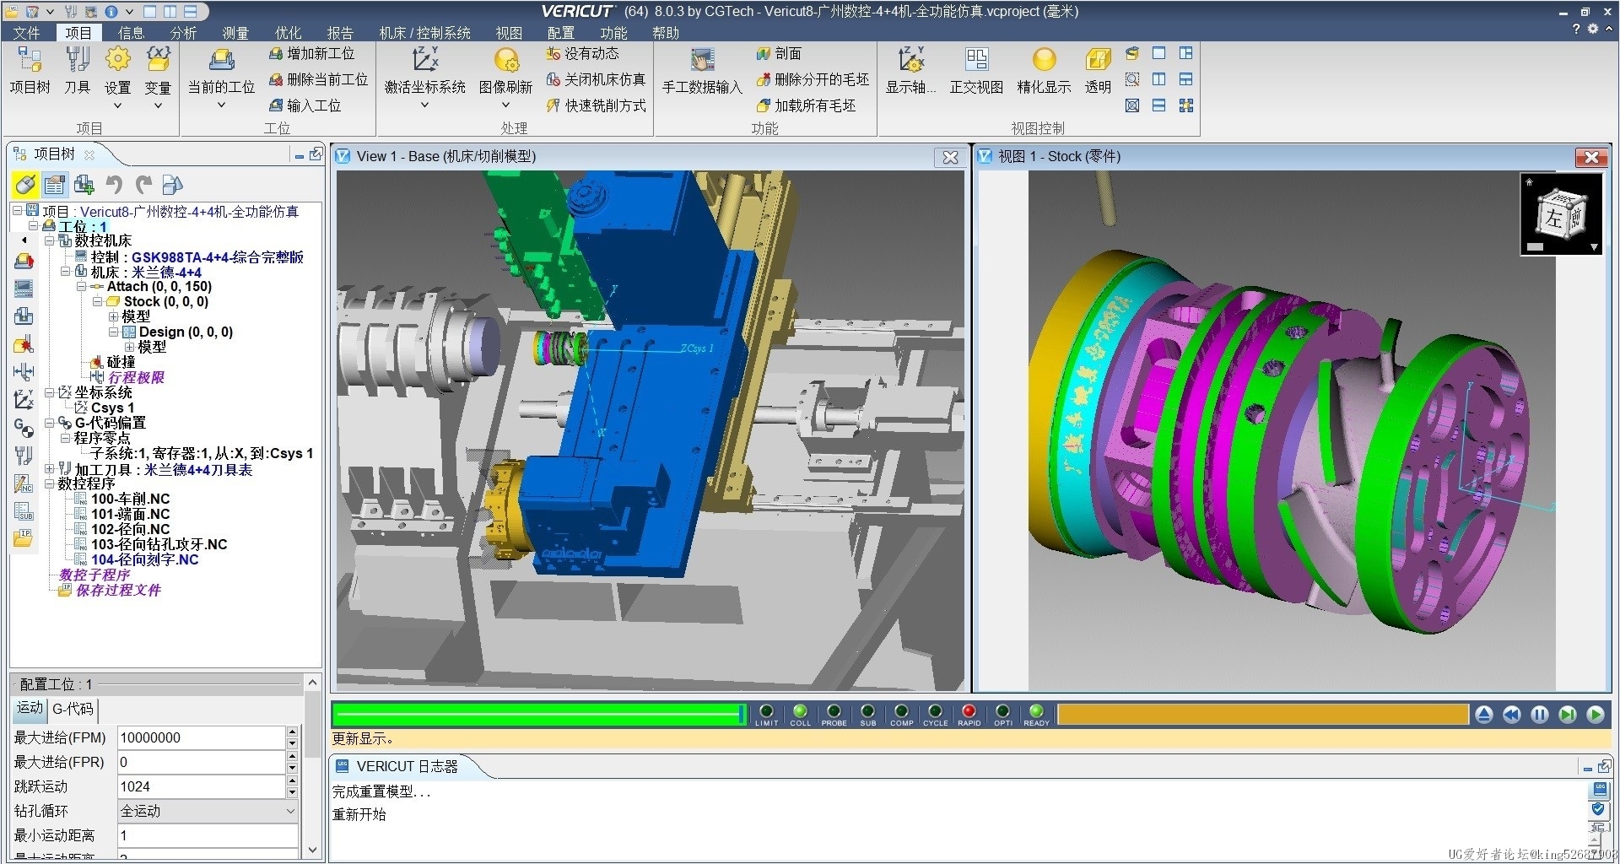1620x864 pixels.
Task: Toggle 显示轴 axes display icon
Action: pos(910,69)
